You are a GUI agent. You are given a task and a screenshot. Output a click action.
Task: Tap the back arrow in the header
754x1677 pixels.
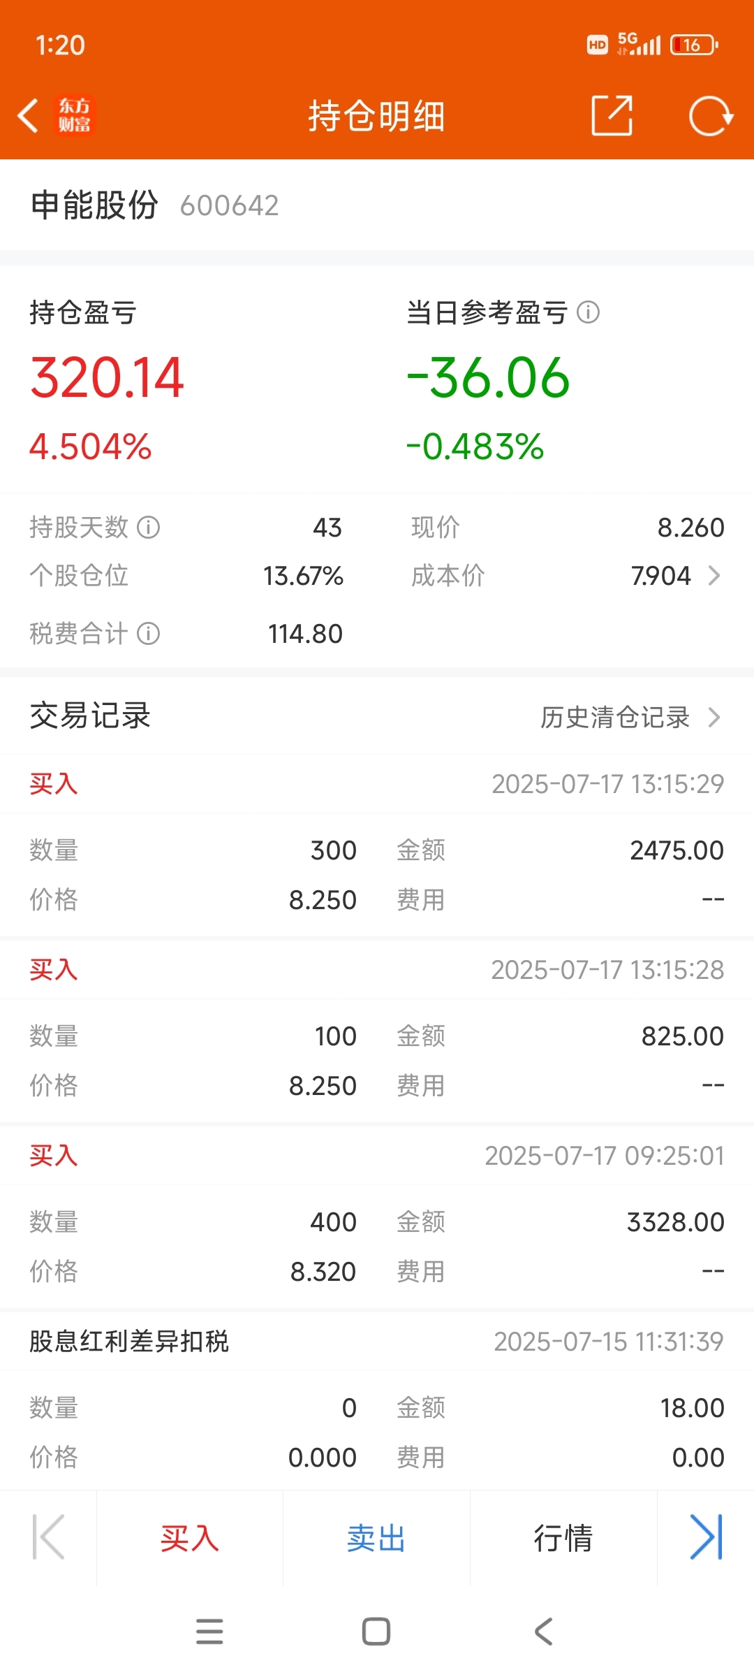tap(28, 116)
